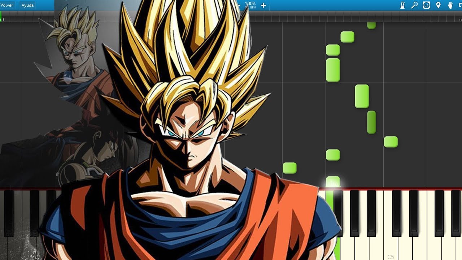Click the darker green falling note block

371,122
